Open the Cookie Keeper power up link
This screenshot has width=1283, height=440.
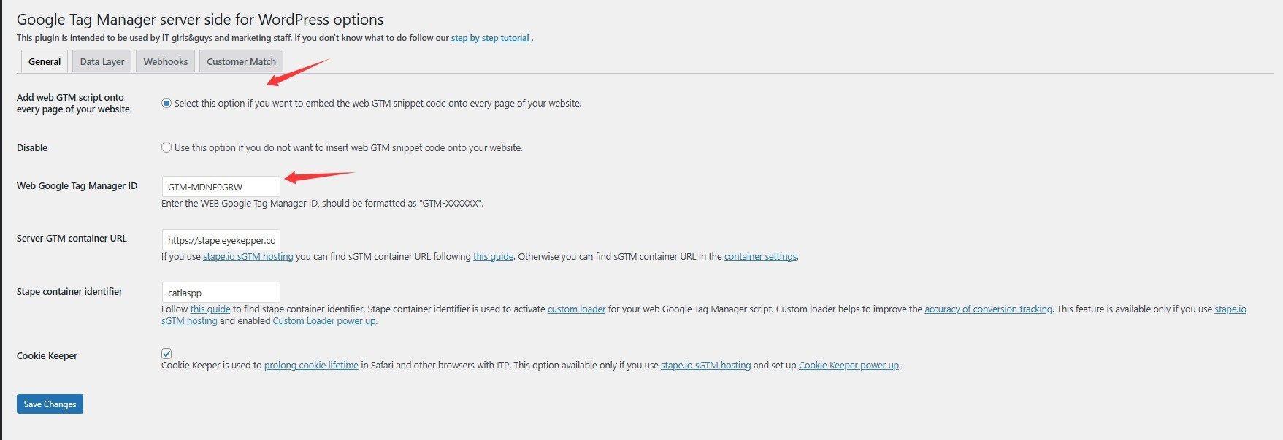(849, 366)
